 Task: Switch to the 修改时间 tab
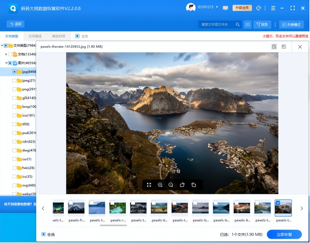[58, 36]
